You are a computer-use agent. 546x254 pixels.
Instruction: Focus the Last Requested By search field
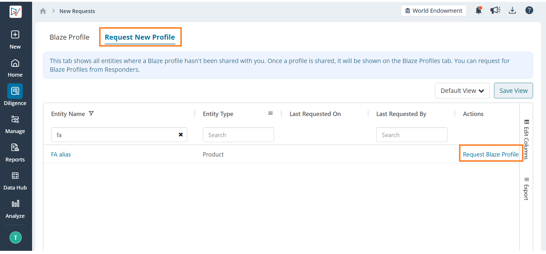tap(412, 135)
